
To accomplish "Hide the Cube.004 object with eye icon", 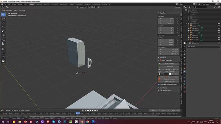I will [x=219, y=38].
